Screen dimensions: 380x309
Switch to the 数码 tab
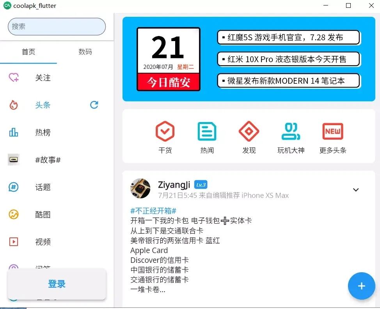point(85,51)
